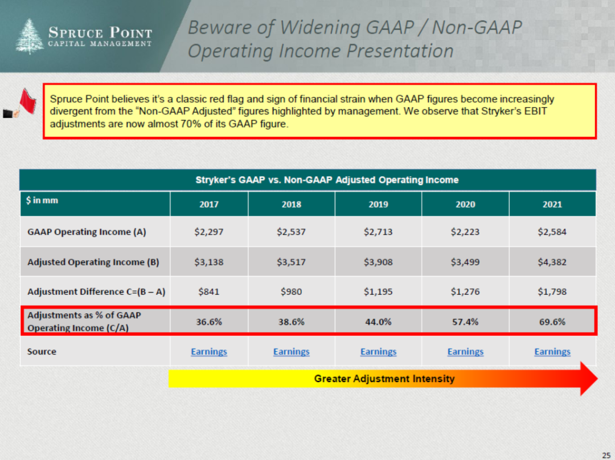The height and width of the screenshot is (460, 615).
Task: Select the $3,908 adjusted income cell
Action: (379, 262)
